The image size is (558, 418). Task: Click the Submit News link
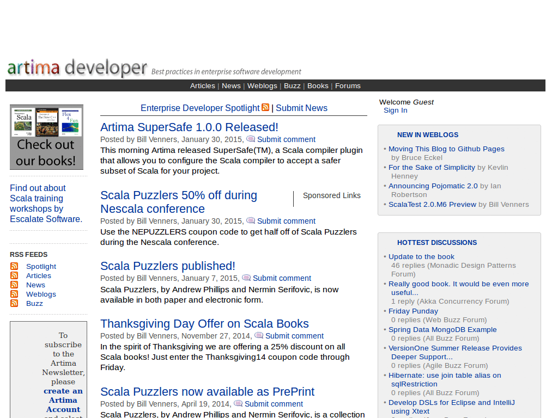(301, 108)
